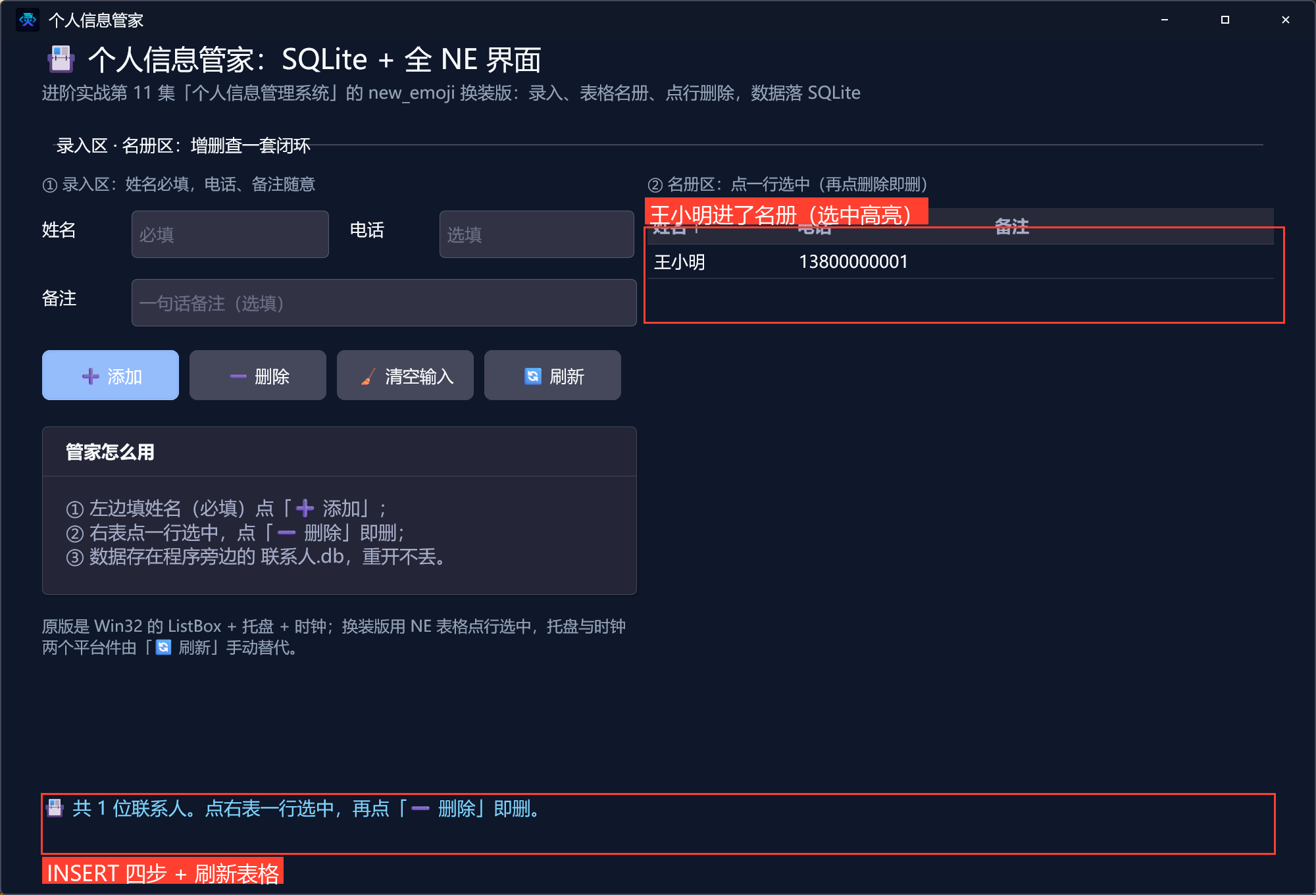Focus the 备注 remark input field
The height and width of the screenshot is (895, 1316).
coord(384,303)
